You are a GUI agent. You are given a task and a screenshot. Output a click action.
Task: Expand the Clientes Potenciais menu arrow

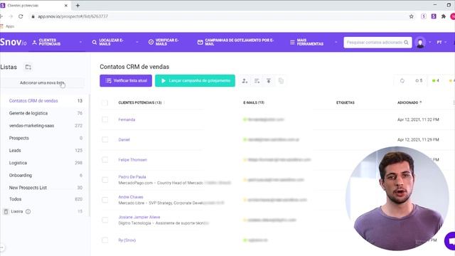tap(80, 43)
